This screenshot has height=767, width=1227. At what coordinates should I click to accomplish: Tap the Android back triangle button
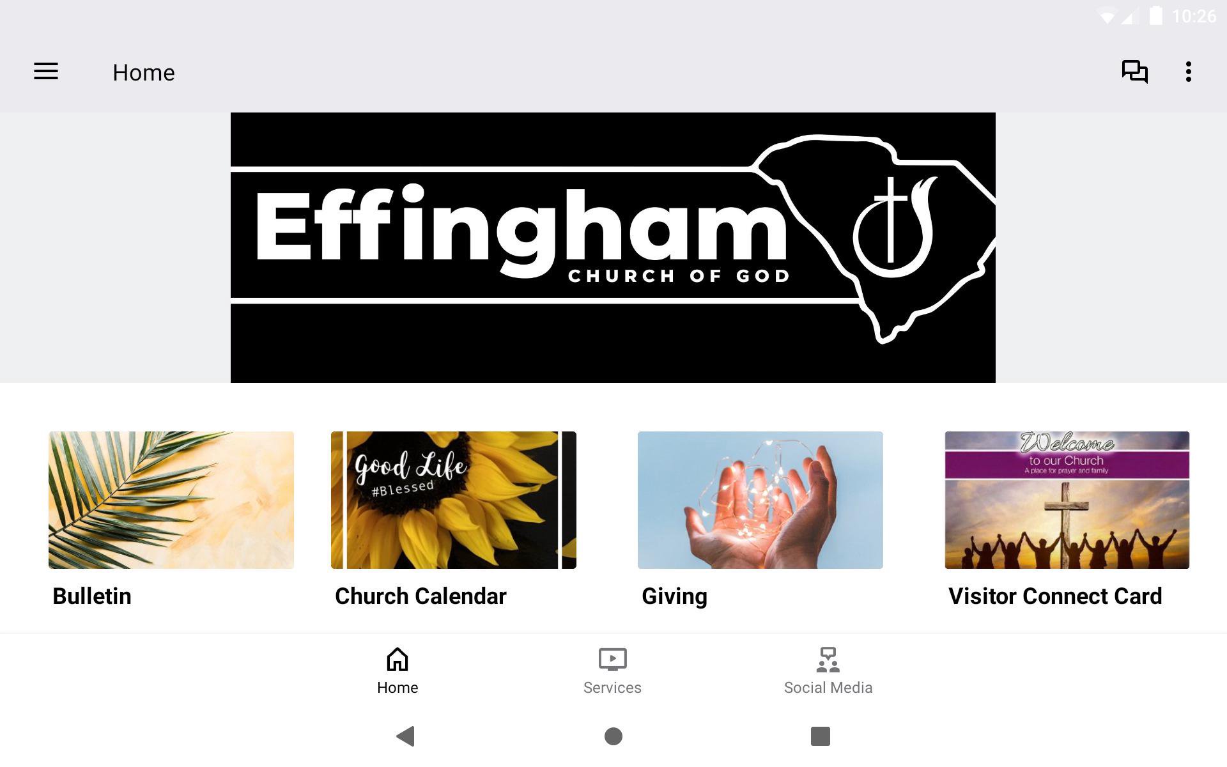tap(406, 736)
